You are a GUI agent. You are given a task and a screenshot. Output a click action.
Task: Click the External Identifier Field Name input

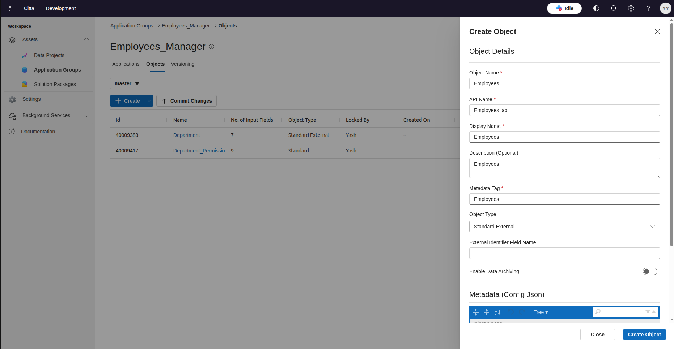(x=564, y=253)
